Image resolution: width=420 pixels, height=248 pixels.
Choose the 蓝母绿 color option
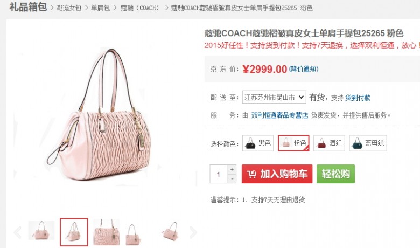click(368, 143)
